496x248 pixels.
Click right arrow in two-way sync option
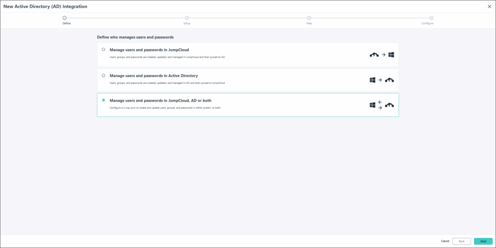pyautogui.click(x=380, y=108)
